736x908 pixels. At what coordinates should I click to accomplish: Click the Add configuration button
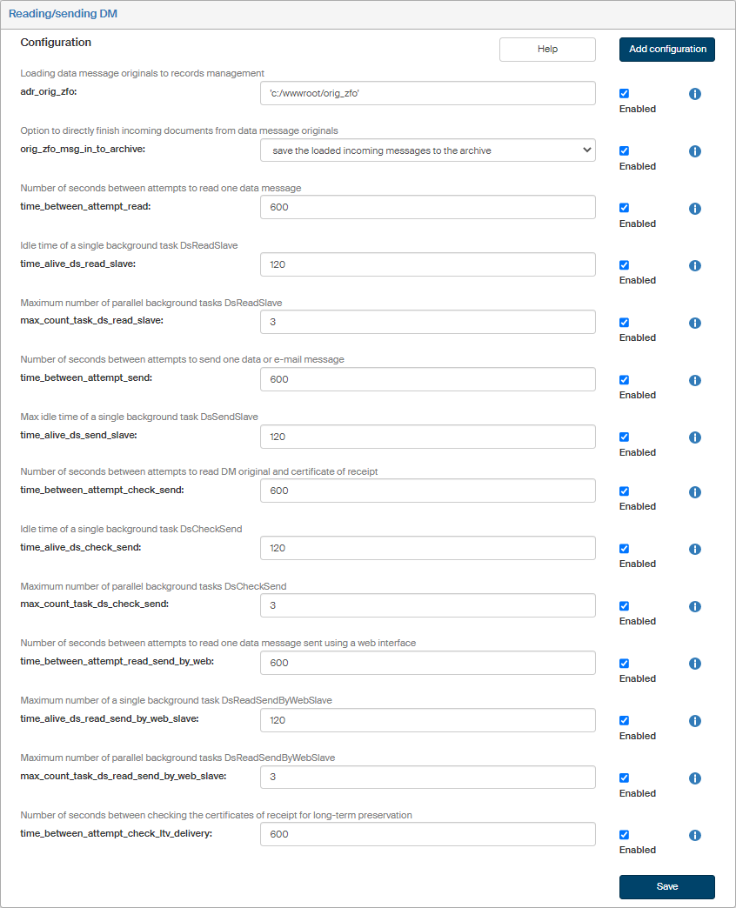pyautogui.click(x=667, y=50)
